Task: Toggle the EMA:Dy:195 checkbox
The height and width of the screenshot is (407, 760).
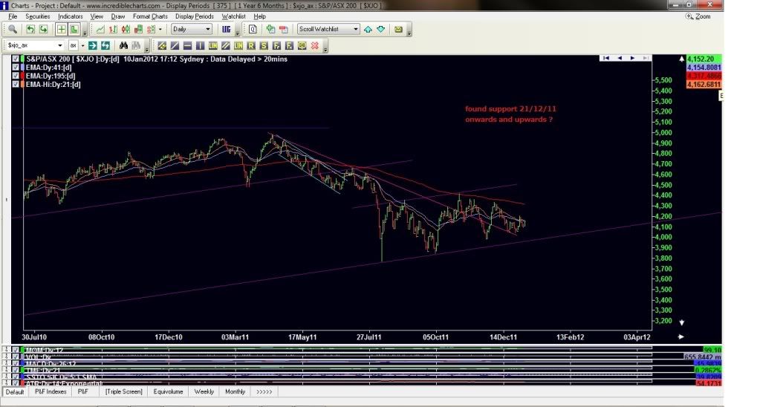Action: 16,76
